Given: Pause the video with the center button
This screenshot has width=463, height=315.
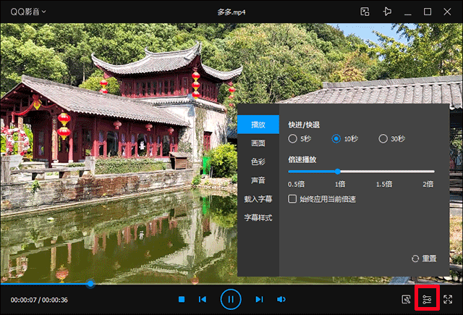Looking at the screenshot, I should (x=230, y=298).
